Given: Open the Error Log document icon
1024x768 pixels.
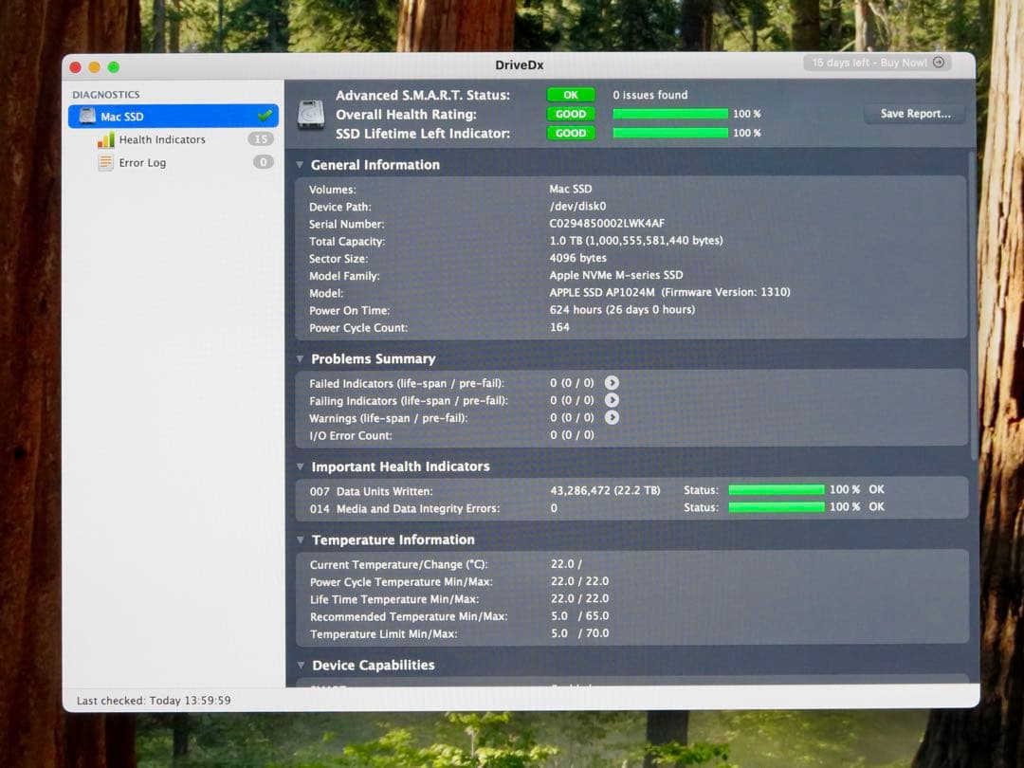Looking at the screenshot, I should (104, 162).
